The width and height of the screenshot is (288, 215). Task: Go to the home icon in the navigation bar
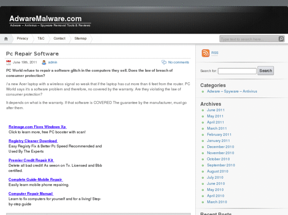[x=6, y=39]
